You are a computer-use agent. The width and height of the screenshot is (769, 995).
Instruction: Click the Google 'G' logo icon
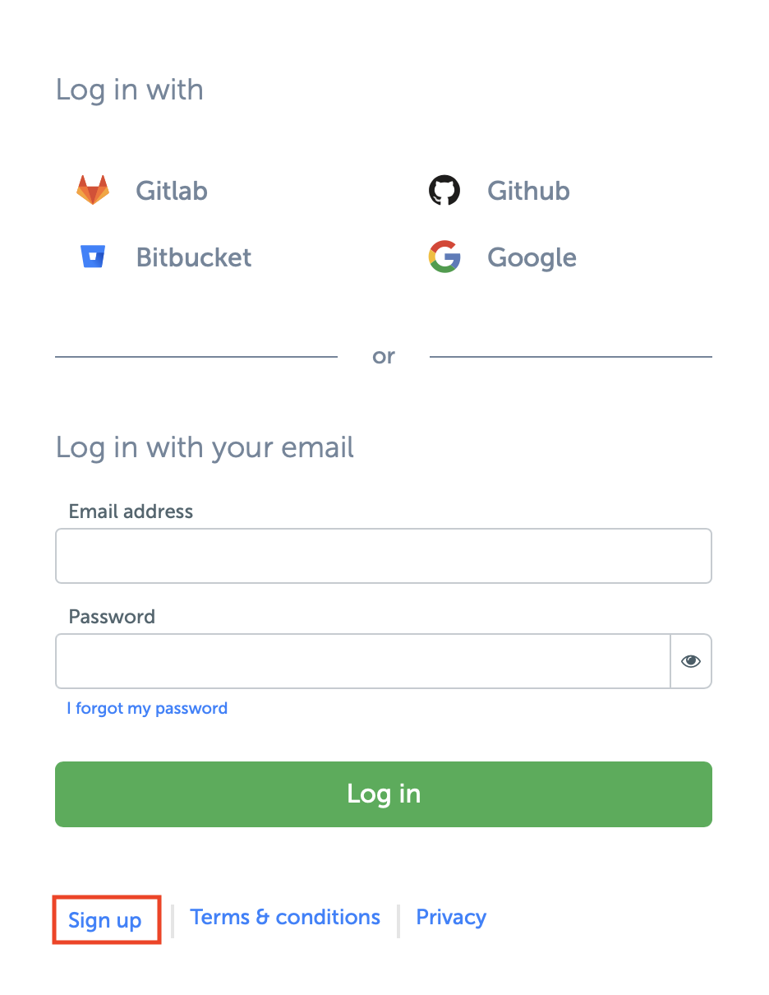[x=444, y=257]
